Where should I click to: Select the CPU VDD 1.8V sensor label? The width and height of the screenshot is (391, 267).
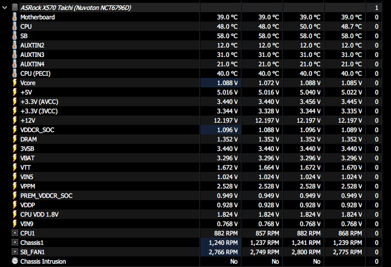[x=39, y=214]
